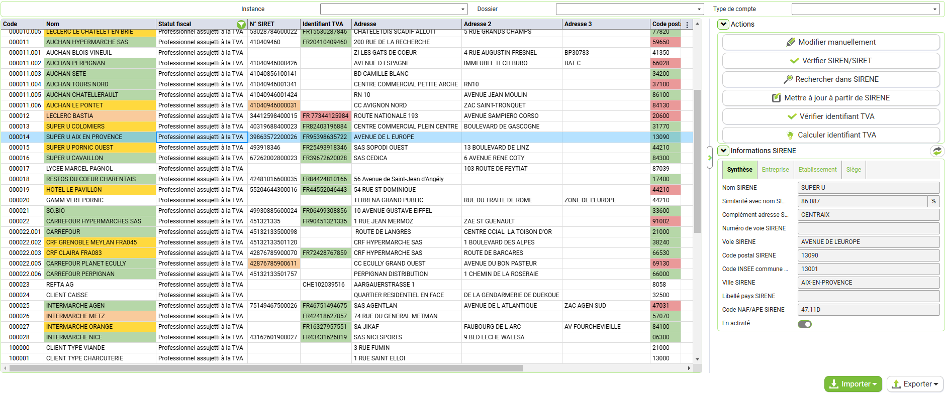Sort by the Identifiant TVA column header
945x393 pixels.
click(x=326, y=24)
